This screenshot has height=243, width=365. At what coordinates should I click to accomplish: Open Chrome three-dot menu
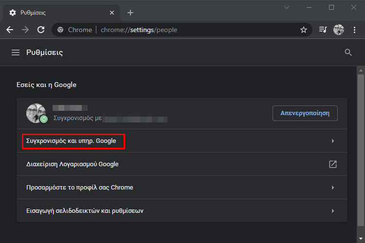coord(354,30)
